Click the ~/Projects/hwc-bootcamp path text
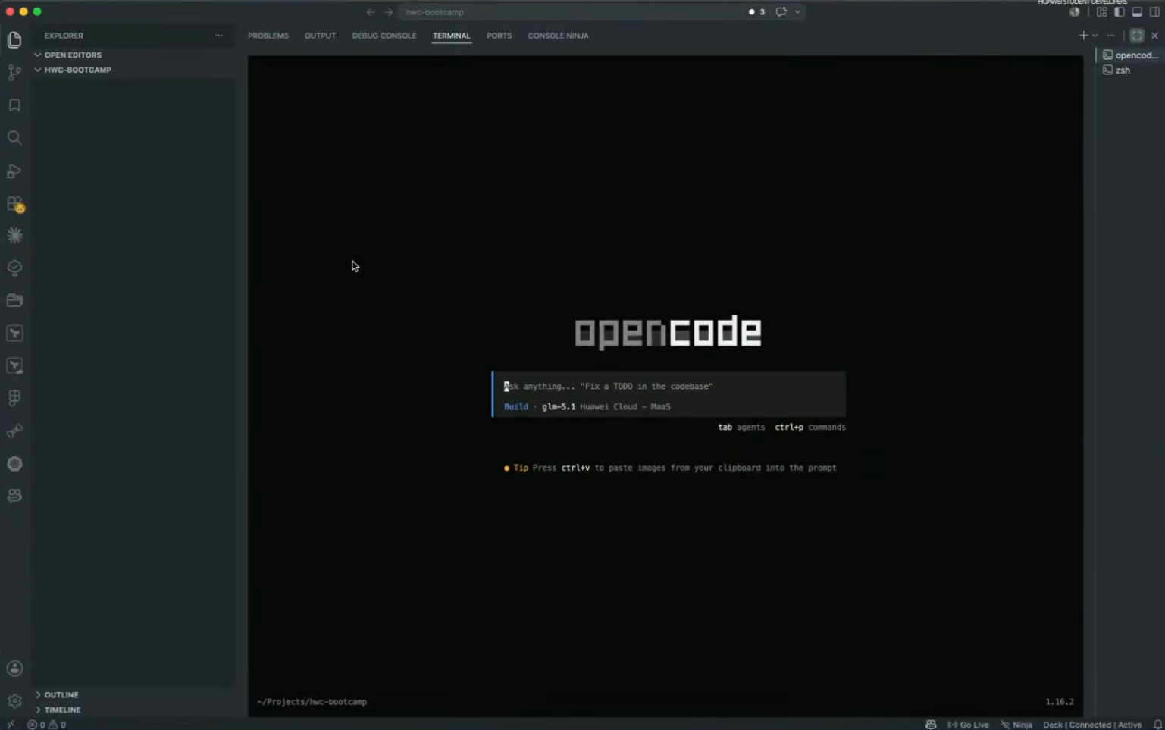The width and height of the screenshot is (1165, 730). tap(312, 702)
